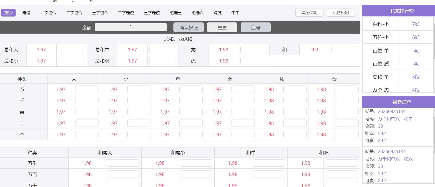Click the 万百和单双 - 和单 bet number link

tap(395, 119)
